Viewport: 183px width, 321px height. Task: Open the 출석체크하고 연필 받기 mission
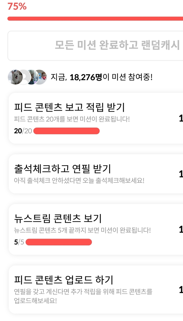coord(62,169)
